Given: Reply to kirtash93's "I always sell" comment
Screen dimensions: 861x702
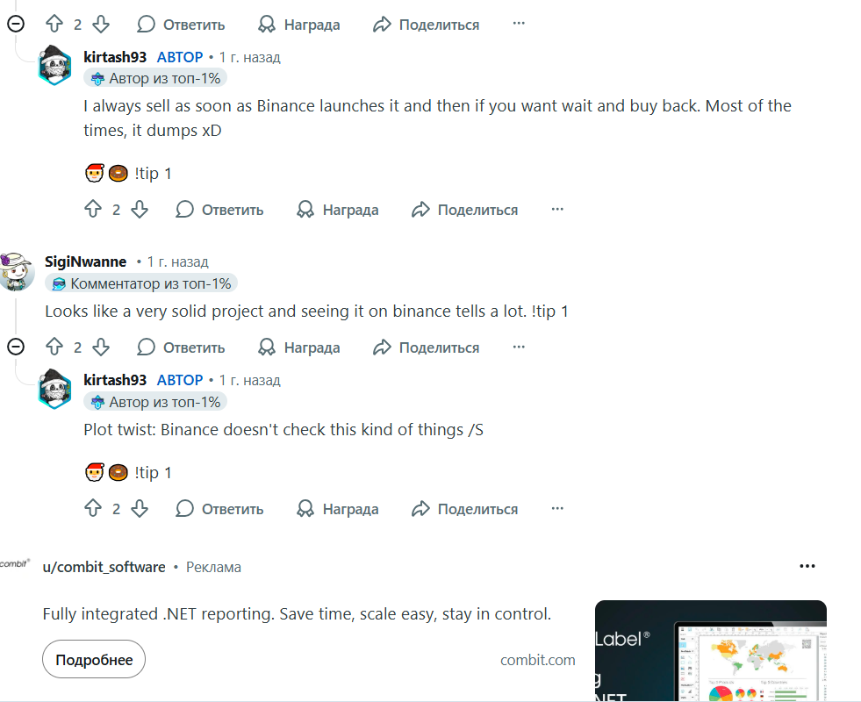Looking at the screenshot, I should [219, 209].
